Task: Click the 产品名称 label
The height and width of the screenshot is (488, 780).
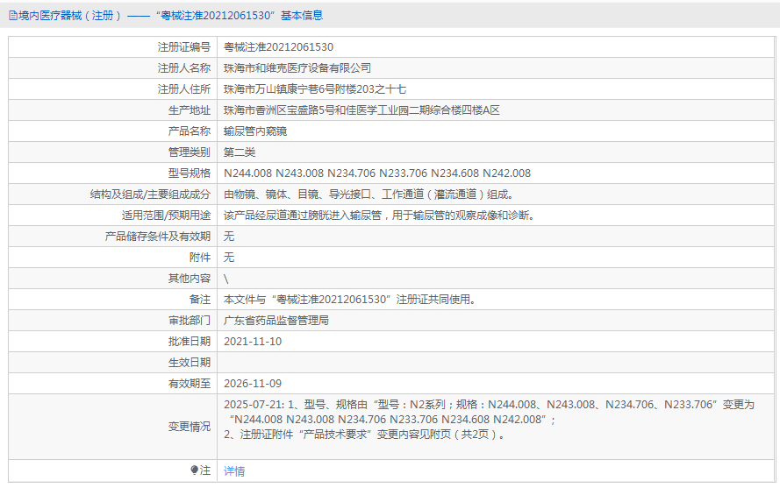Action: 190,131
